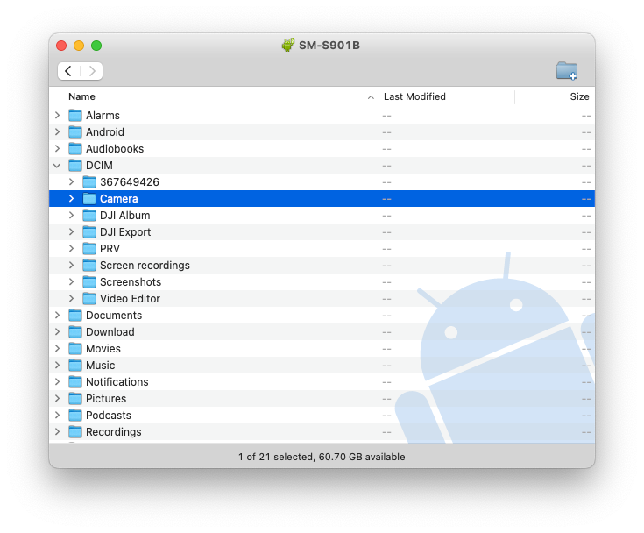Viewport: 644px width, 533px height.
Task: Sort by the Name column header
Action: pyautogui.click(x=81, y=96)
